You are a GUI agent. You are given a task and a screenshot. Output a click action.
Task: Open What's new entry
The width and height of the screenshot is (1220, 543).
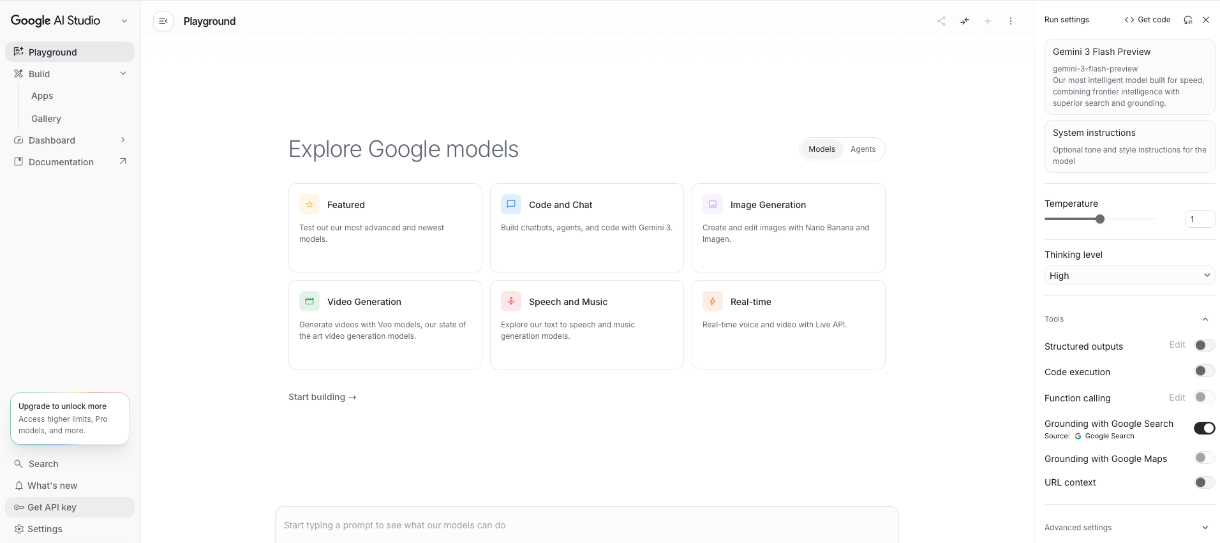coord(70,486)
